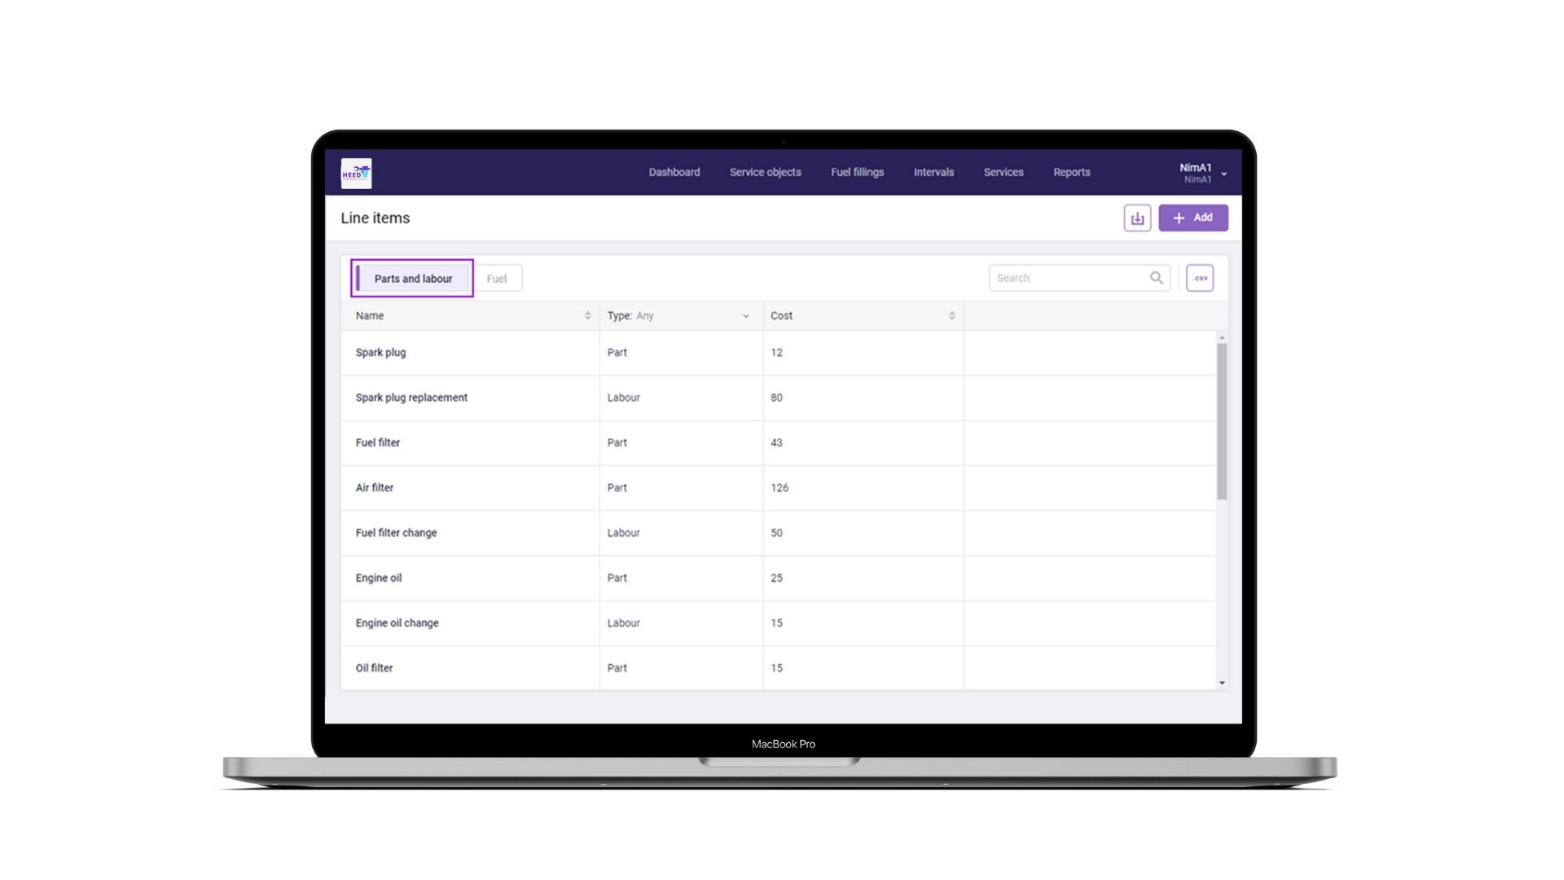Click the Services menu item
The image size is (1564, 880).
(1004, 172)
